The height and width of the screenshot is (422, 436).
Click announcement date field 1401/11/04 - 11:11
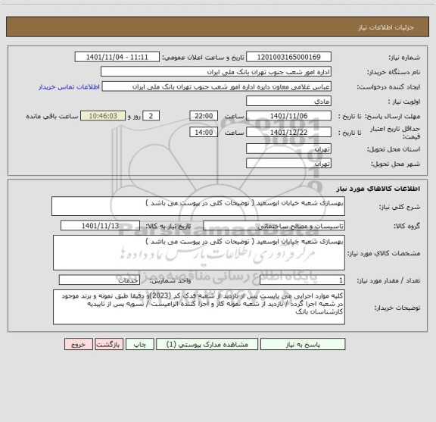point(117,57)
